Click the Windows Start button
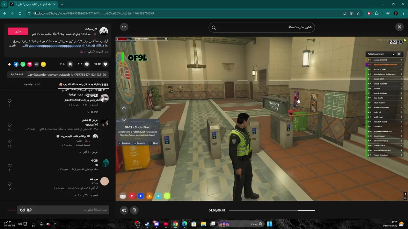 coord(270,224)
